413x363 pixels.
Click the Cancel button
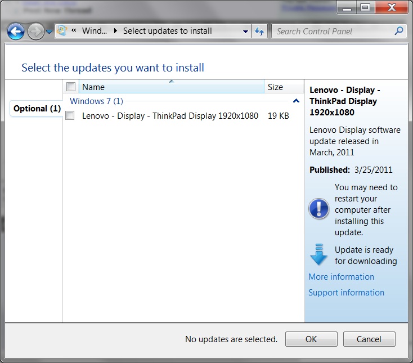pyautogui.click(x=369, y=339)
